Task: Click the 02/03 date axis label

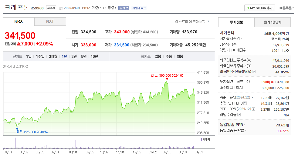Action: tap(167, 152)
